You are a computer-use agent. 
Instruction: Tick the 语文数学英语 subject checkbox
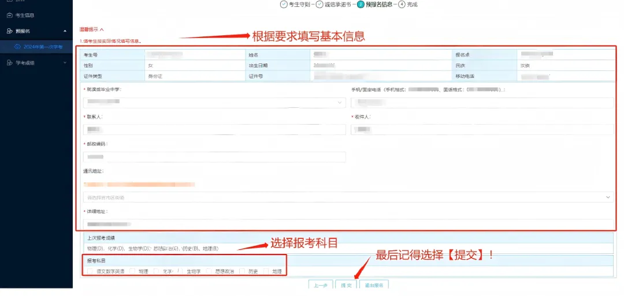point(90,271)
